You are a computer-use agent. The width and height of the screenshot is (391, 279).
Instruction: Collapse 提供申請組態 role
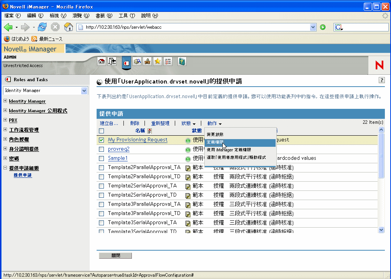(5, 168)
